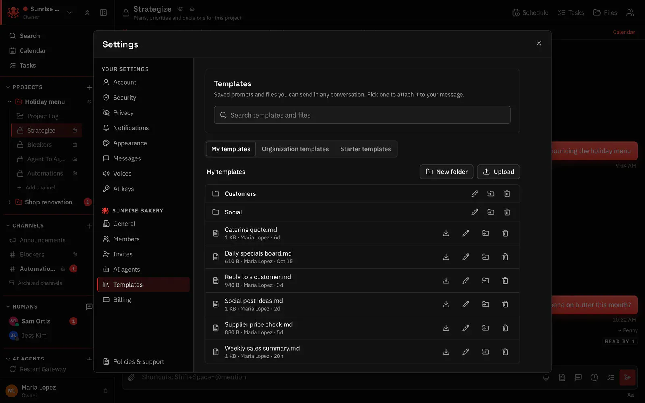This screenshot has width=645, height=403.
Task: Click the members icon in top bar
Action: tap(630, 12)
